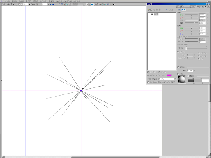Screen dimensions: 211x158
Task: Click the パース perspective slider
Action: tap(191, 42)
